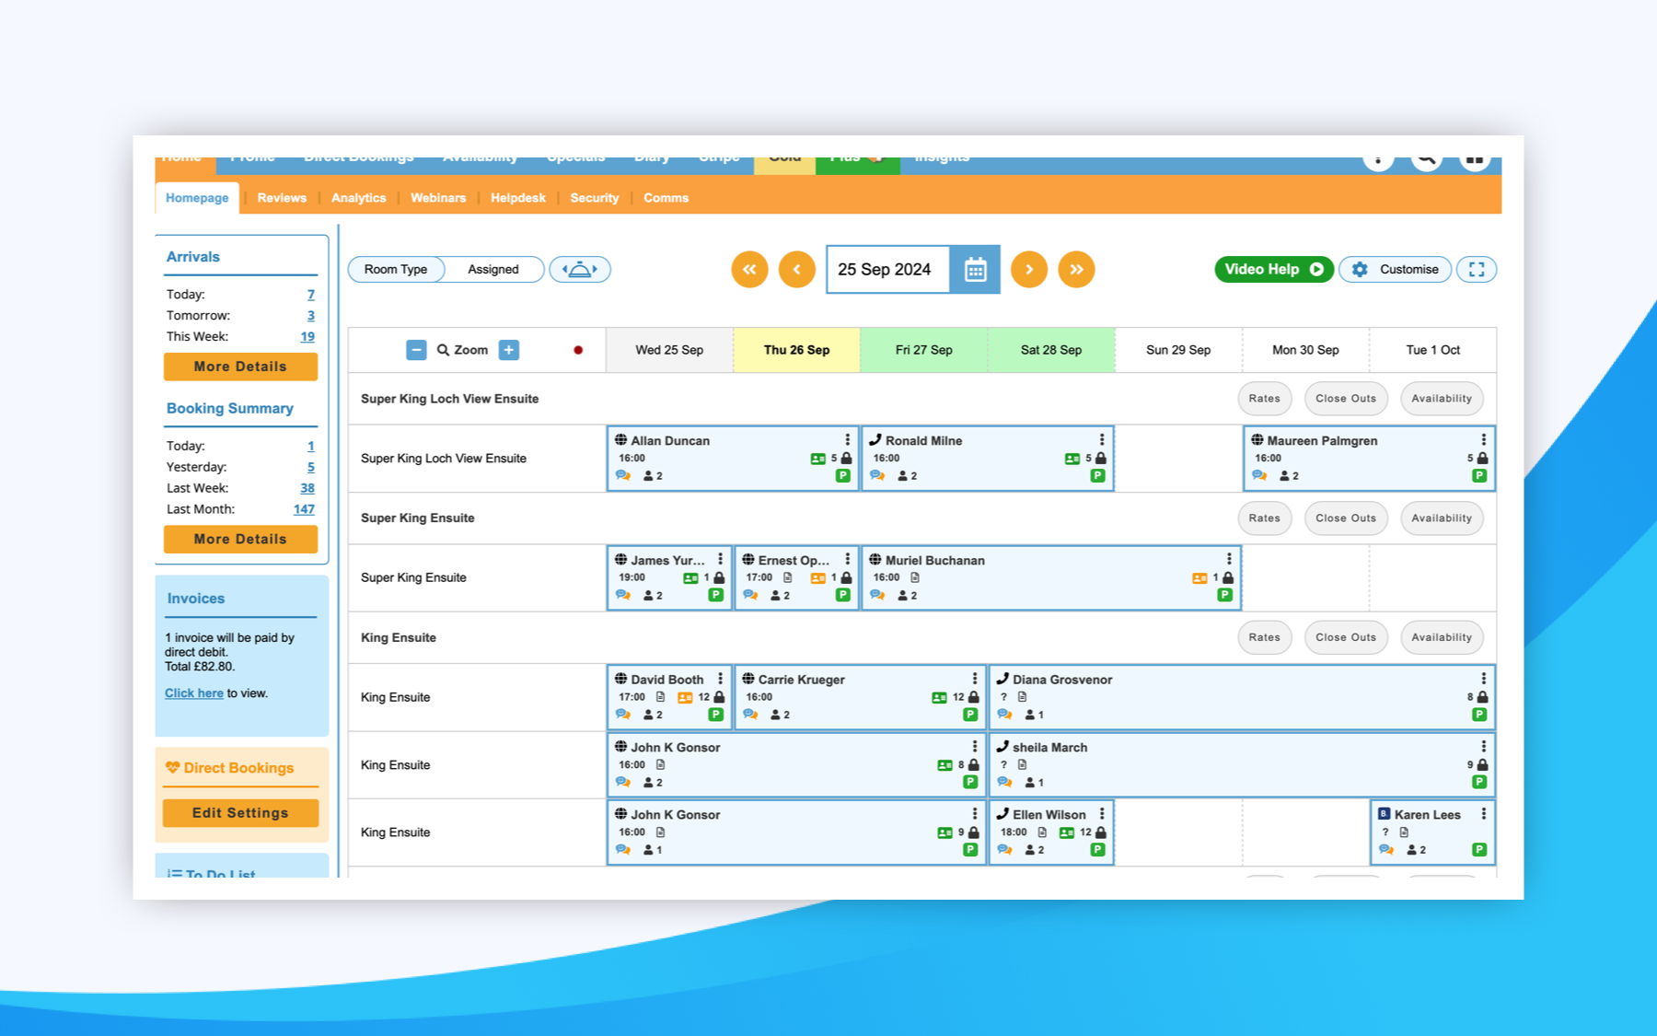Follow the Click here invoice link
The image size is (1657, 1036).
click(194, 693)
